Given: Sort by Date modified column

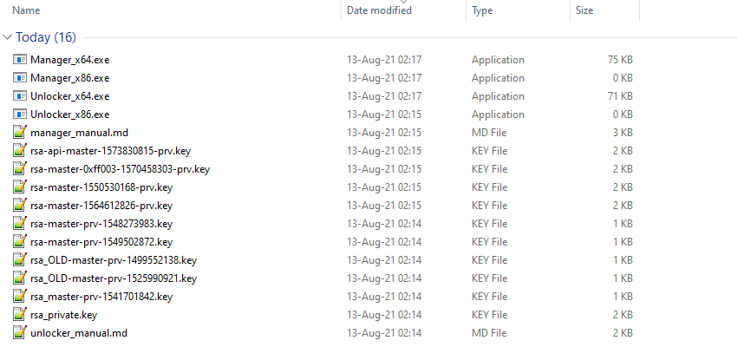Looking at the screenshot, I should (379, 10).
